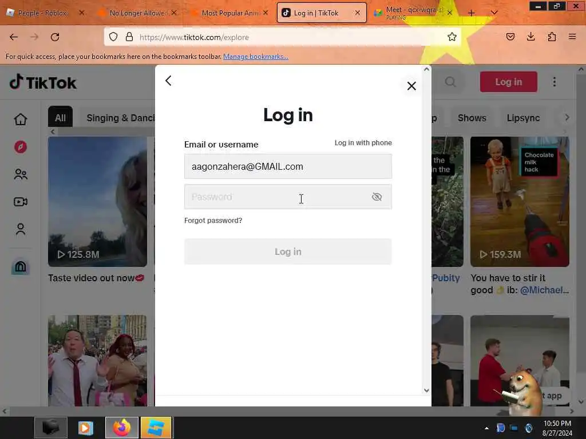Click the TikTok search magnifier icon
The image size is (586, 439).
pyautogui.click(x=450, y=82)
